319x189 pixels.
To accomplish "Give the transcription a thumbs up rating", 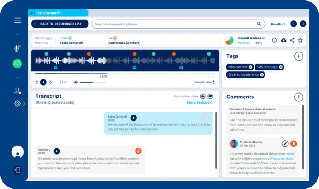I will click(x=203, y=96).
